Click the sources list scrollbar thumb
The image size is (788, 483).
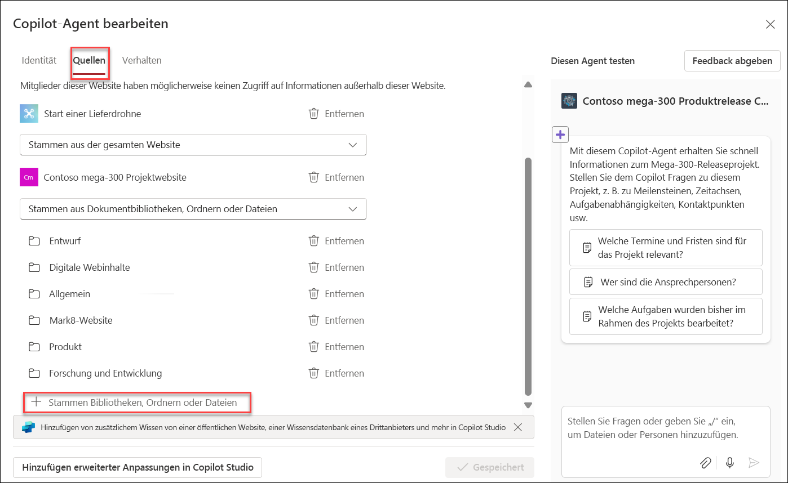[x=528, y=276]
